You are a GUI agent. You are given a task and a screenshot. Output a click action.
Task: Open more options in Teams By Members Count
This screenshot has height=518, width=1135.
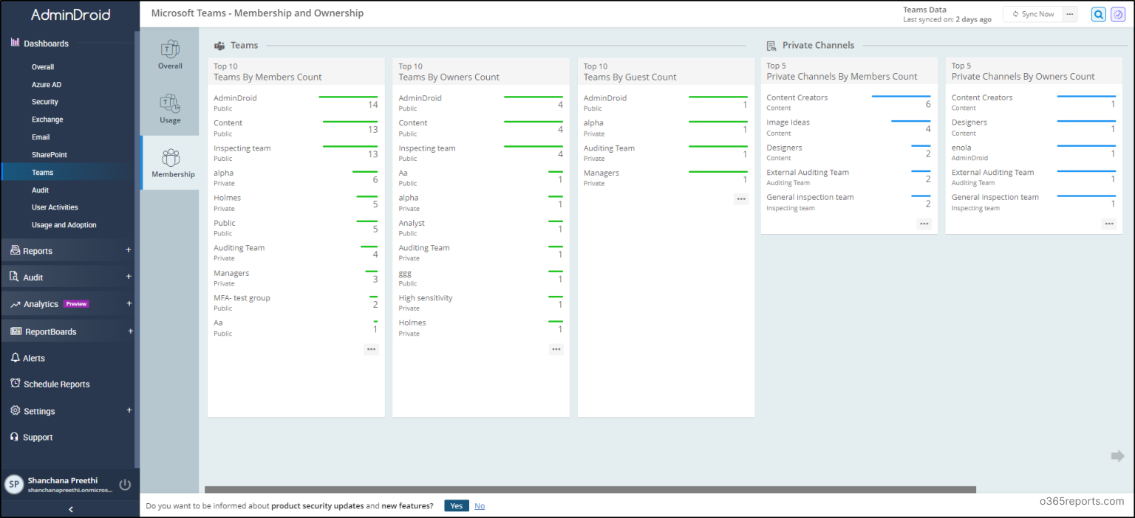tap(371, 349)
